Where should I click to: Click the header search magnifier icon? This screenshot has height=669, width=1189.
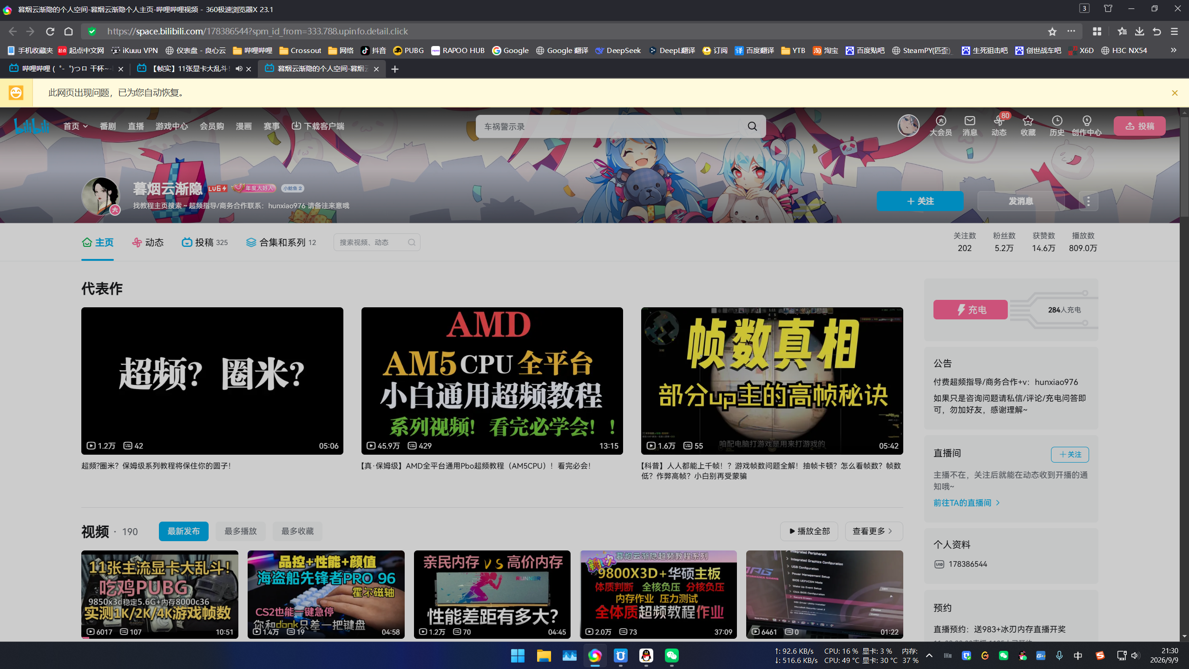click(x=752, y=126)
